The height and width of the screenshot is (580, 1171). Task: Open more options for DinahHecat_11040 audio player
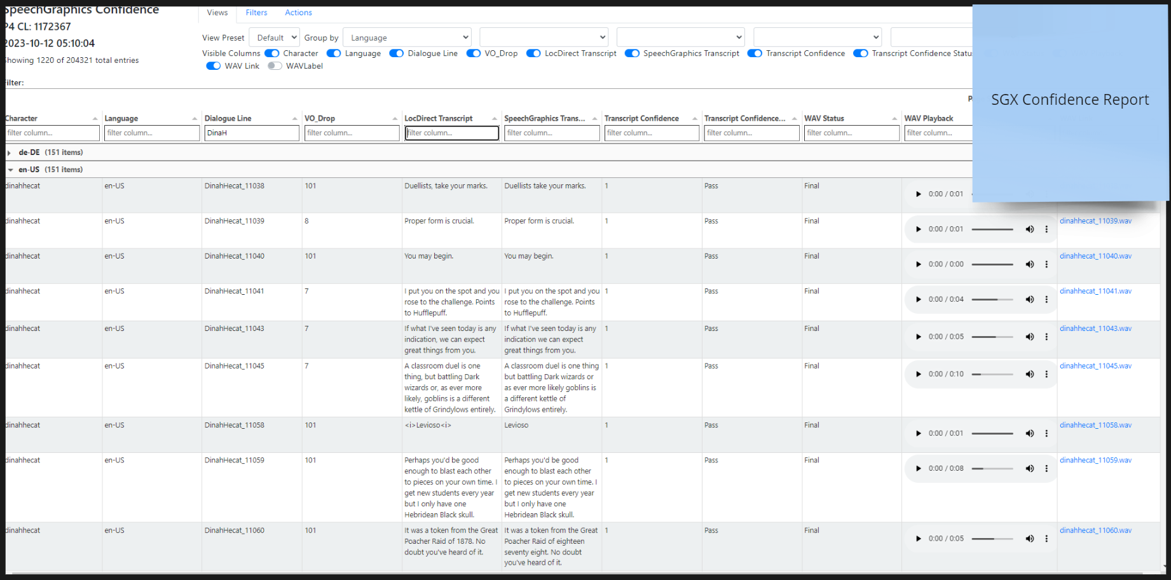(1046, 264)
